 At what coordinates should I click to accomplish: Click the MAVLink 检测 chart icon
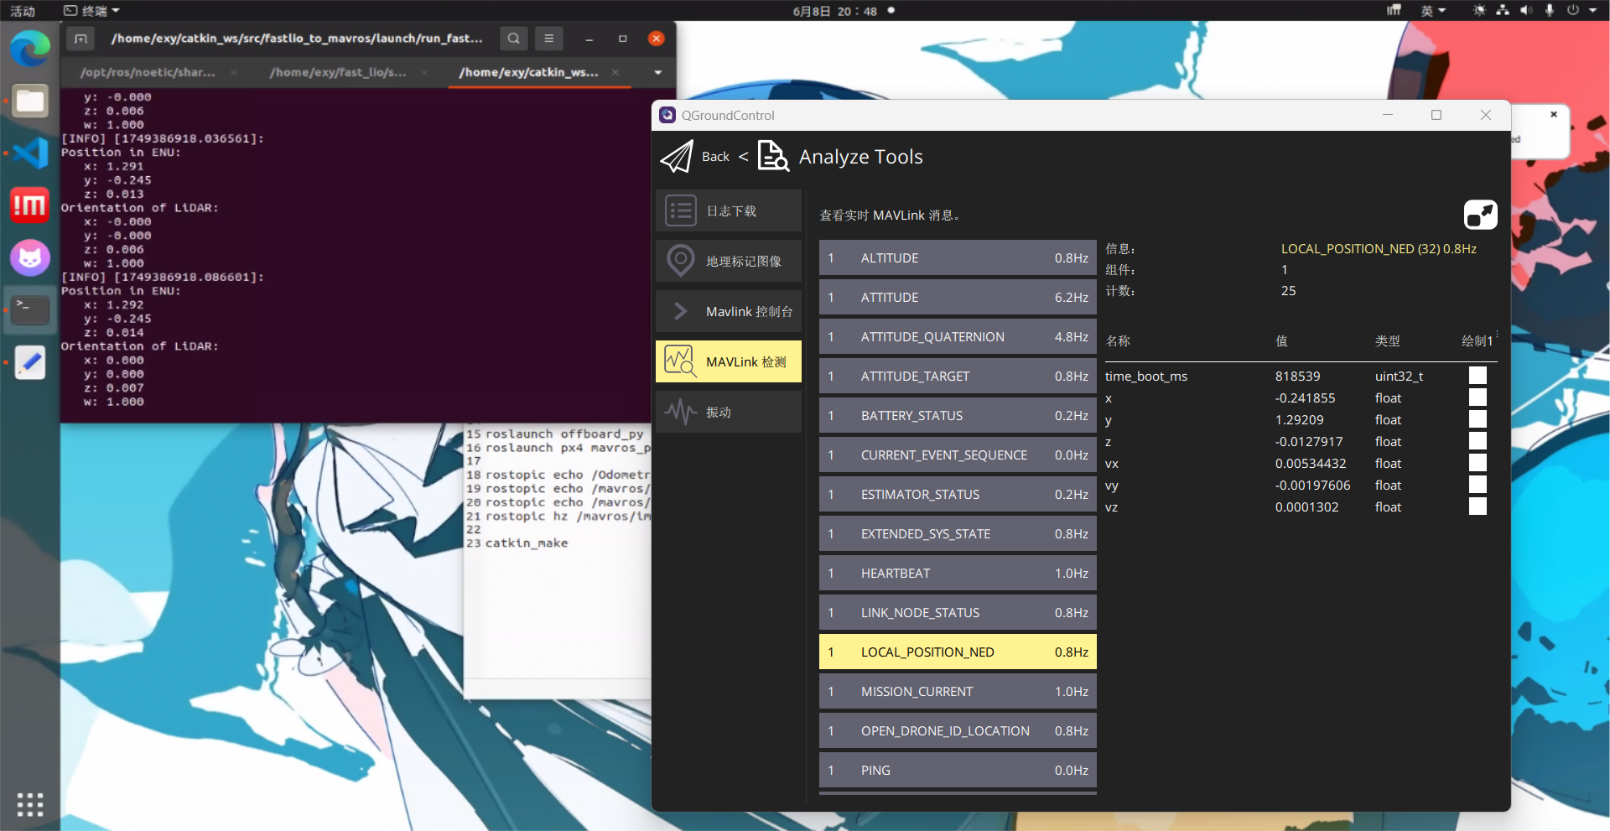pyautogui.click(x=680, y=361)
